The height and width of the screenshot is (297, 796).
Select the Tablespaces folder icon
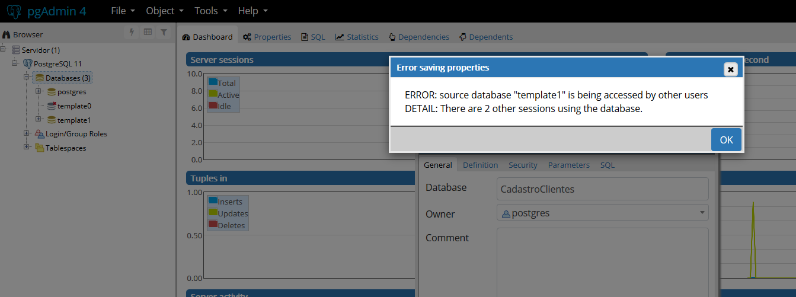pyautogui.click(x=40, y=148)
